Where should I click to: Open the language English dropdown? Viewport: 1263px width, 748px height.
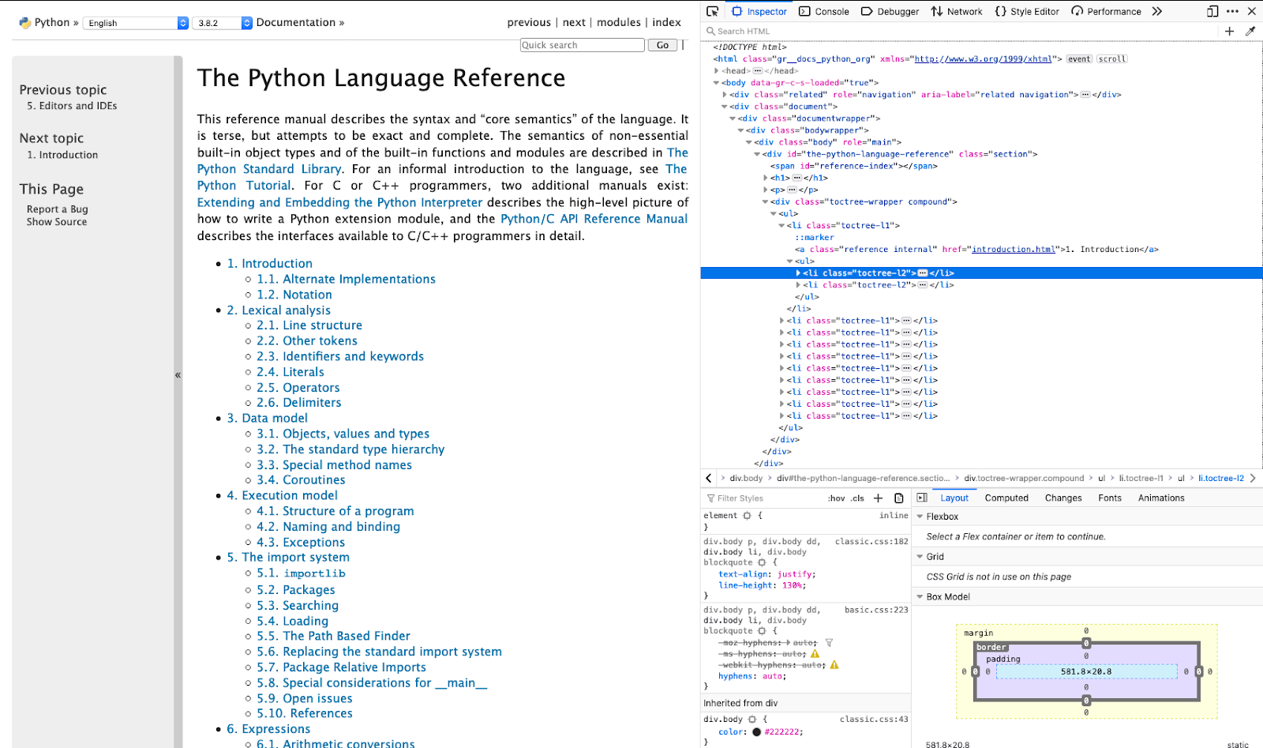[x=136, y=23]
